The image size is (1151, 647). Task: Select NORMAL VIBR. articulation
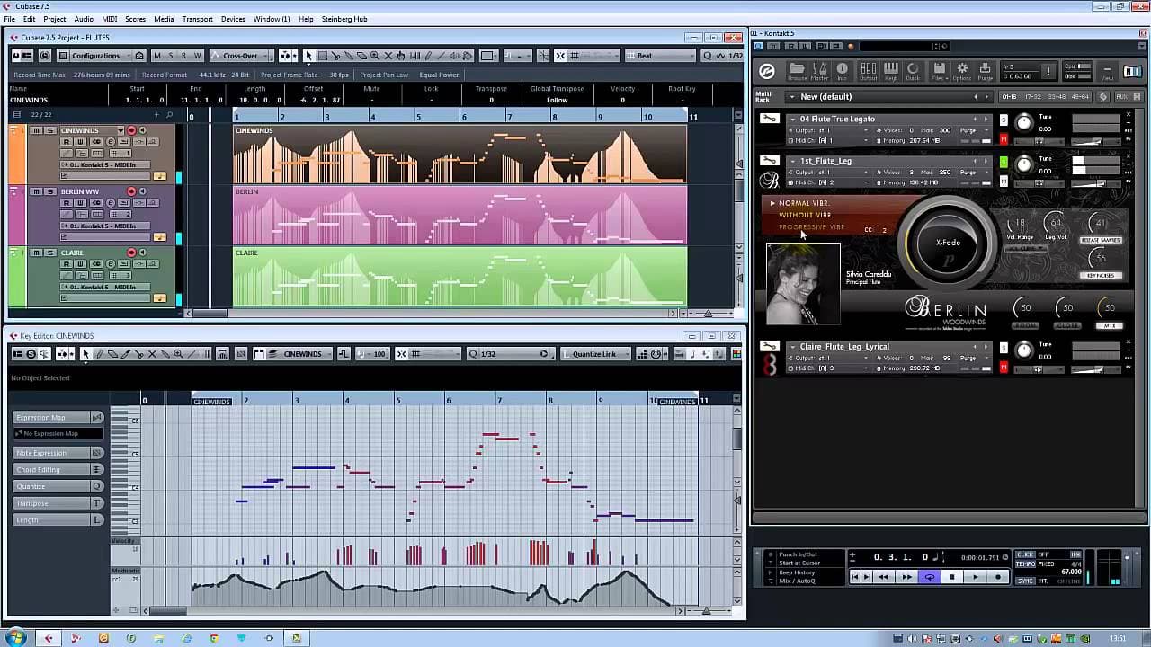pyautogui.click(x=804, y=203)
